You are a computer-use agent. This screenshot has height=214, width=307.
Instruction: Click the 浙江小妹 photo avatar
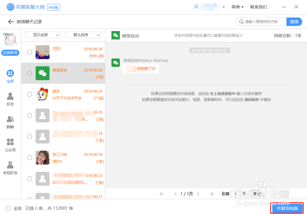[42, 158]
